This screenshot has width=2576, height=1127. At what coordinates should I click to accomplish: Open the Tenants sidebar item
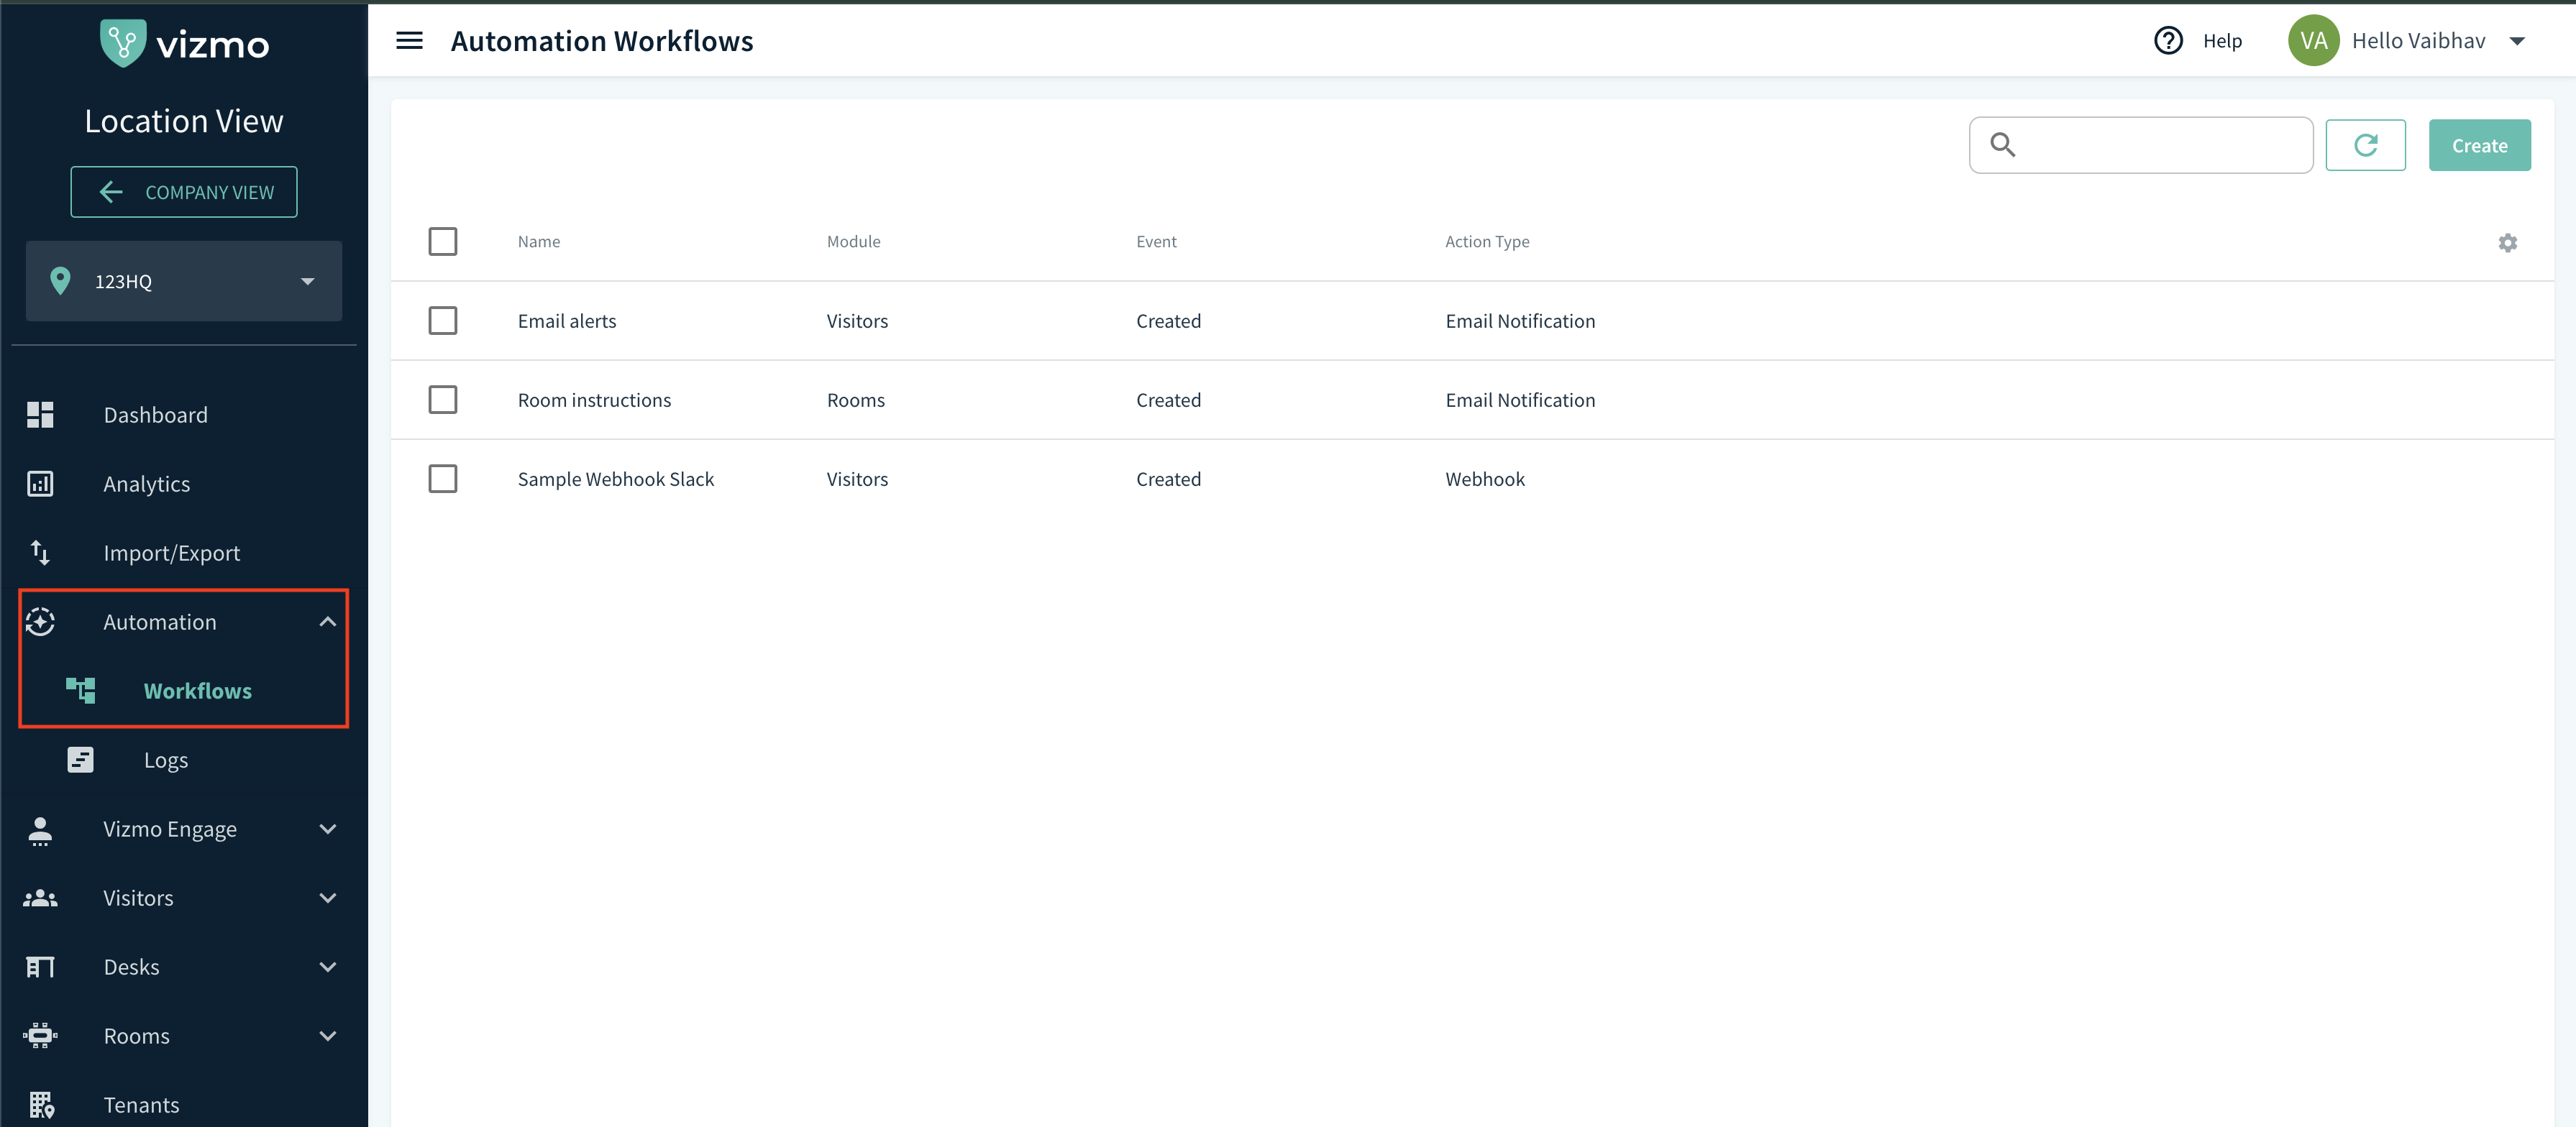[x=141, y=1105]
